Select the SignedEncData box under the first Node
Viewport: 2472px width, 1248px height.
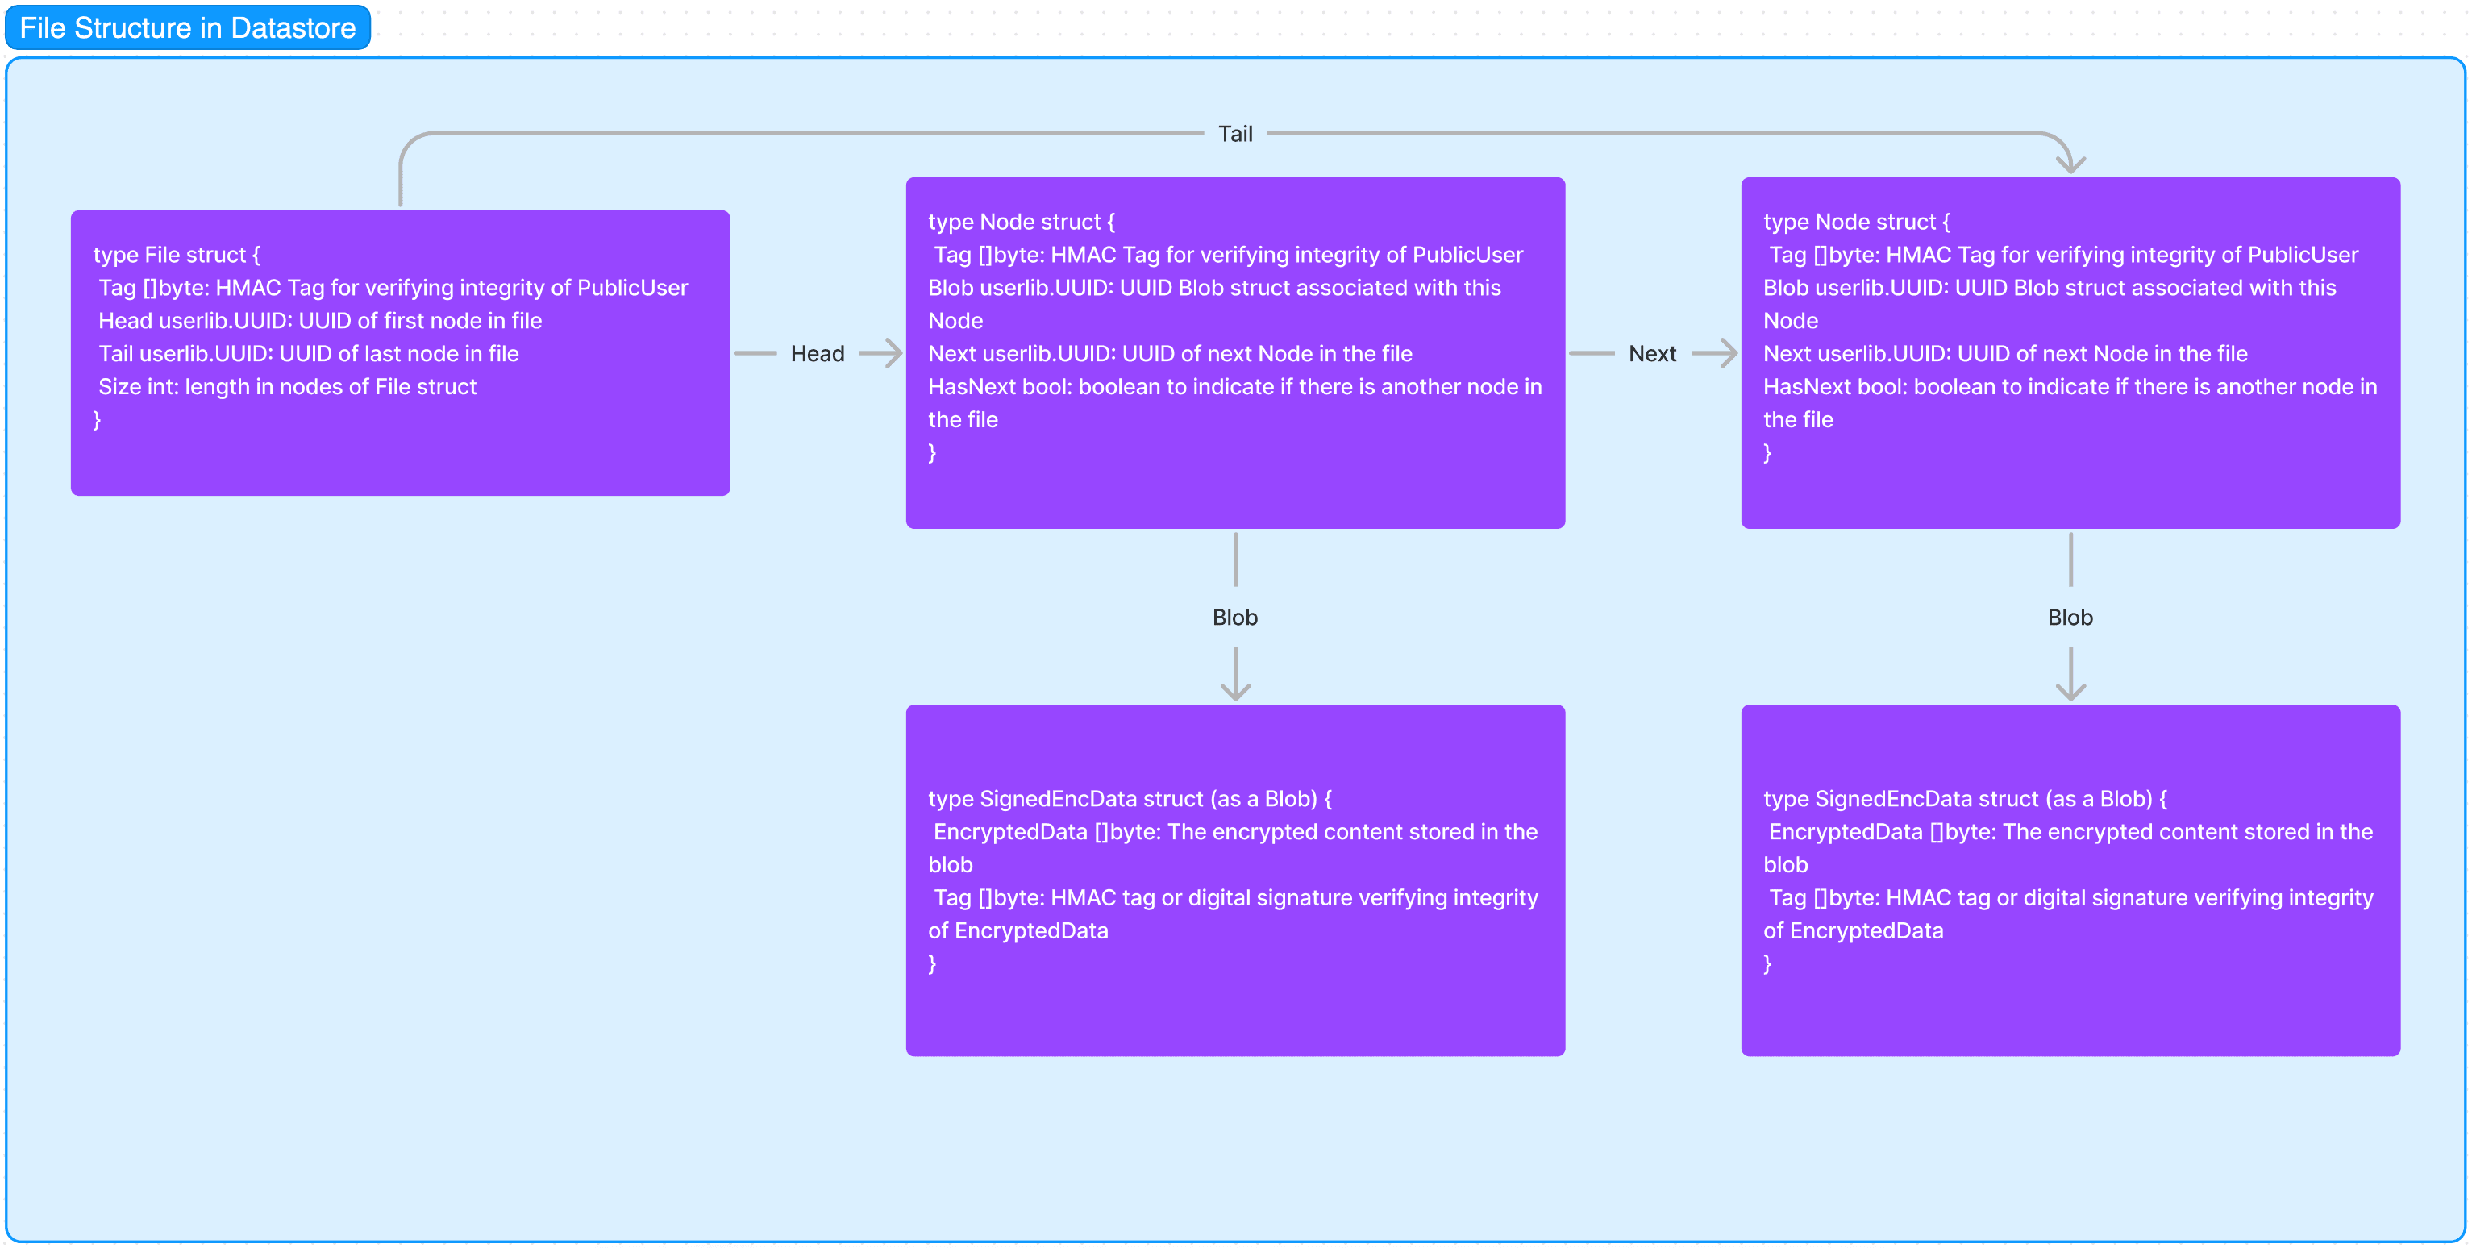[1235, 880]
